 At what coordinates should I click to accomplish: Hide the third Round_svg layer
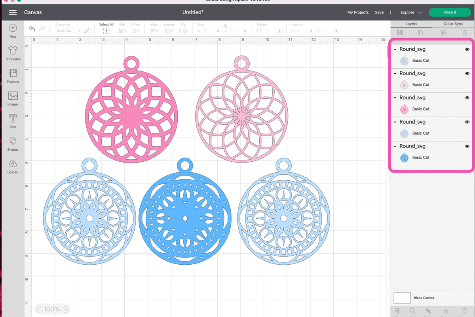[467, 97]
